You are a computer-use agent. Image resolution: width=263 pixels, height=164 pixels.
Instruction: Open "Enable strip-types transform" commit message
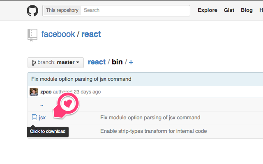[154, 131]
